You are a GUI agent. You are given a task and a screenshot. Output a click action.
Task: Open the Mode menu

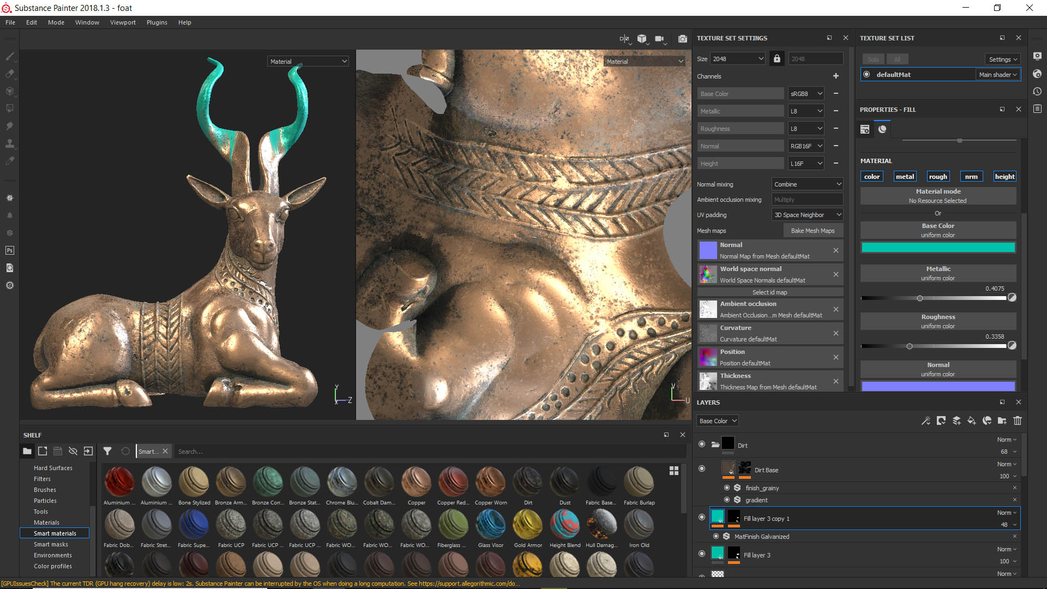click(56, 22)
